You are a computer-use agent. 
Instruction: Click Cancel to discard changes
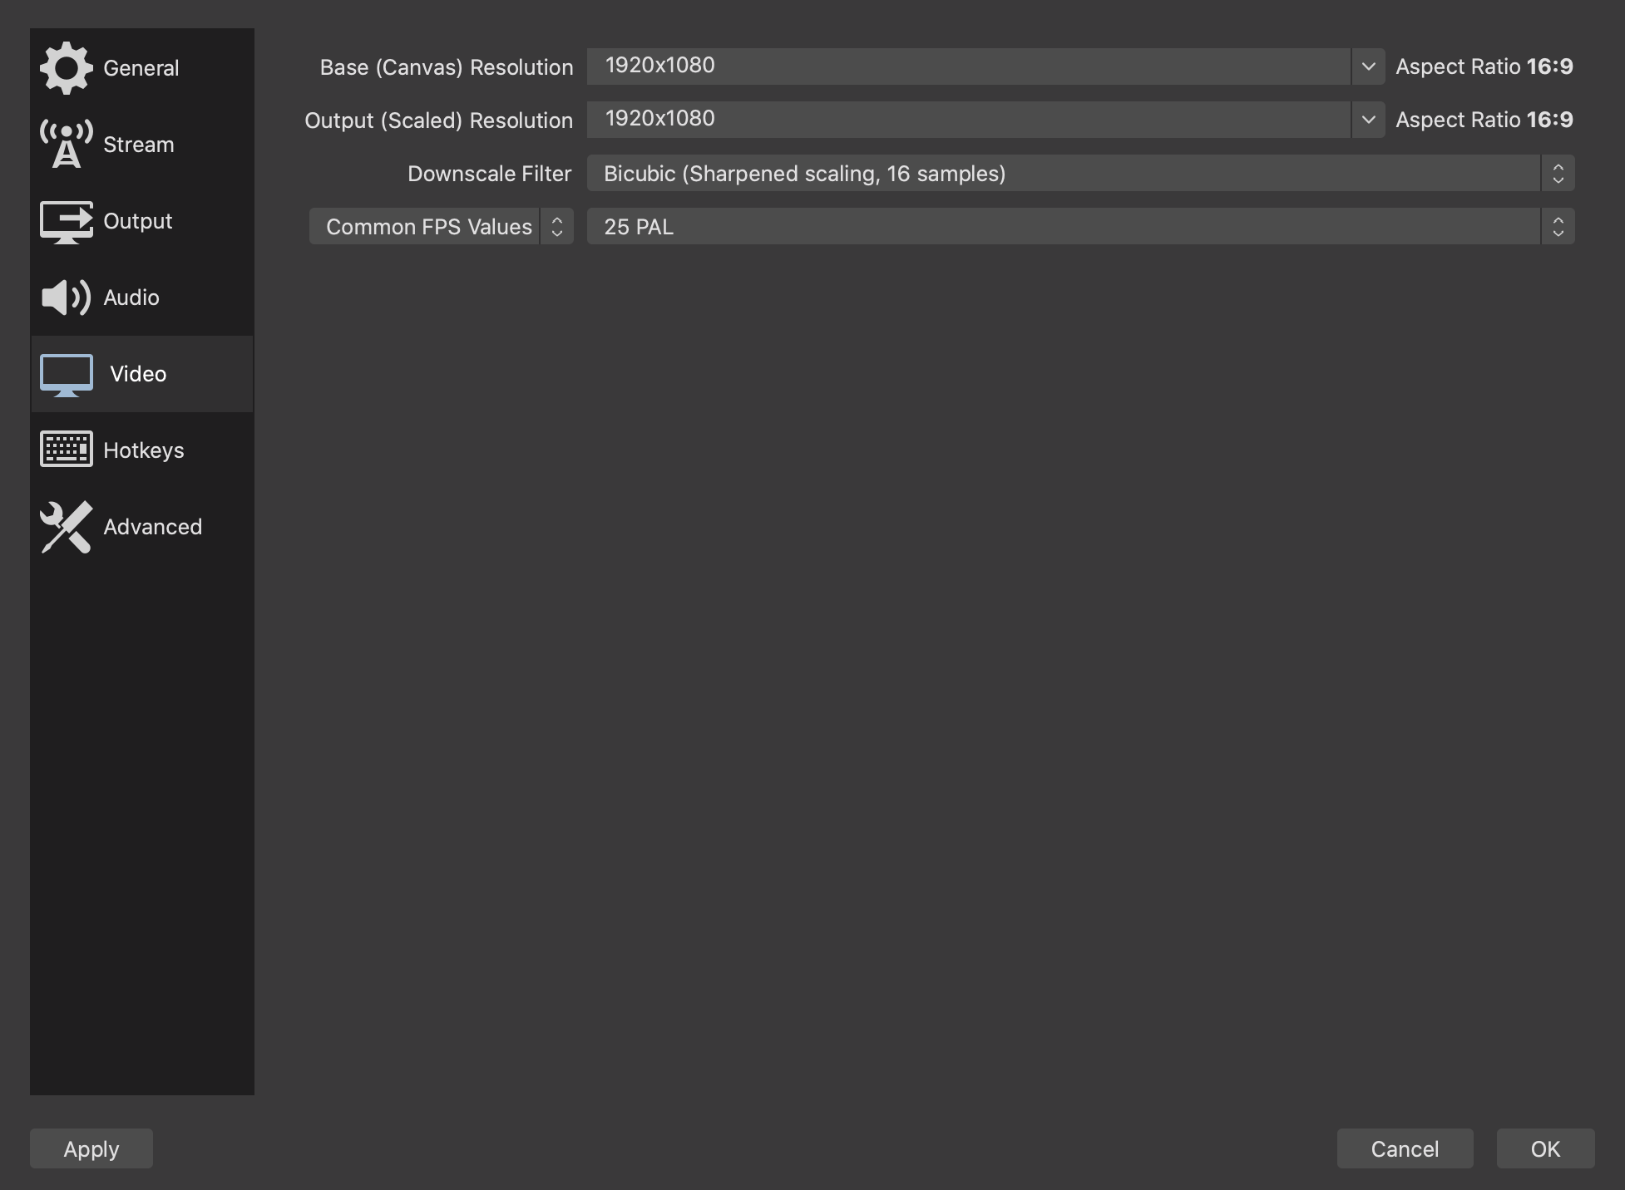[1405, 1148]
